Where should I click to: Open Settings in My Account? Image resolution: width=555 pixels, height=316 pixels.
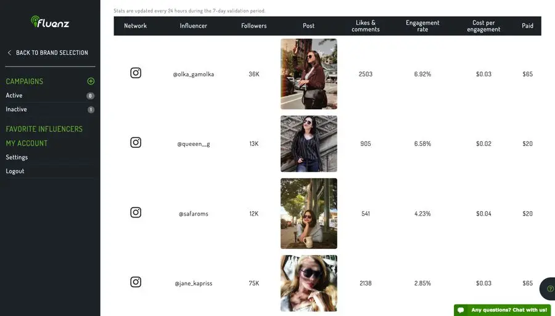point(17,157)
